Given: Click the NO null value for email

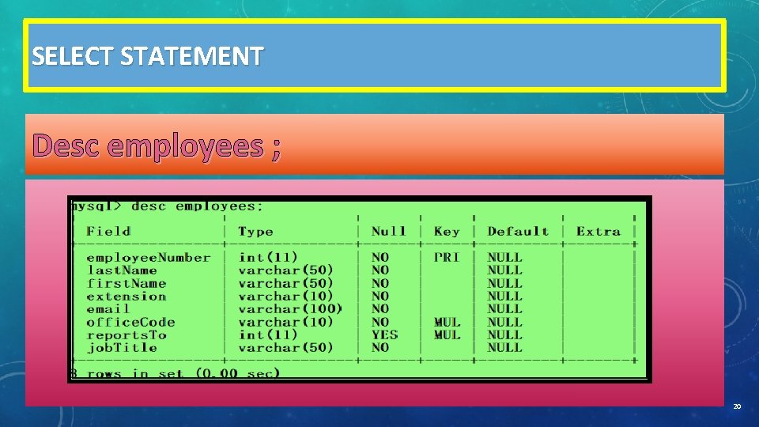Looking at the screenshot, I should [380, 309].
